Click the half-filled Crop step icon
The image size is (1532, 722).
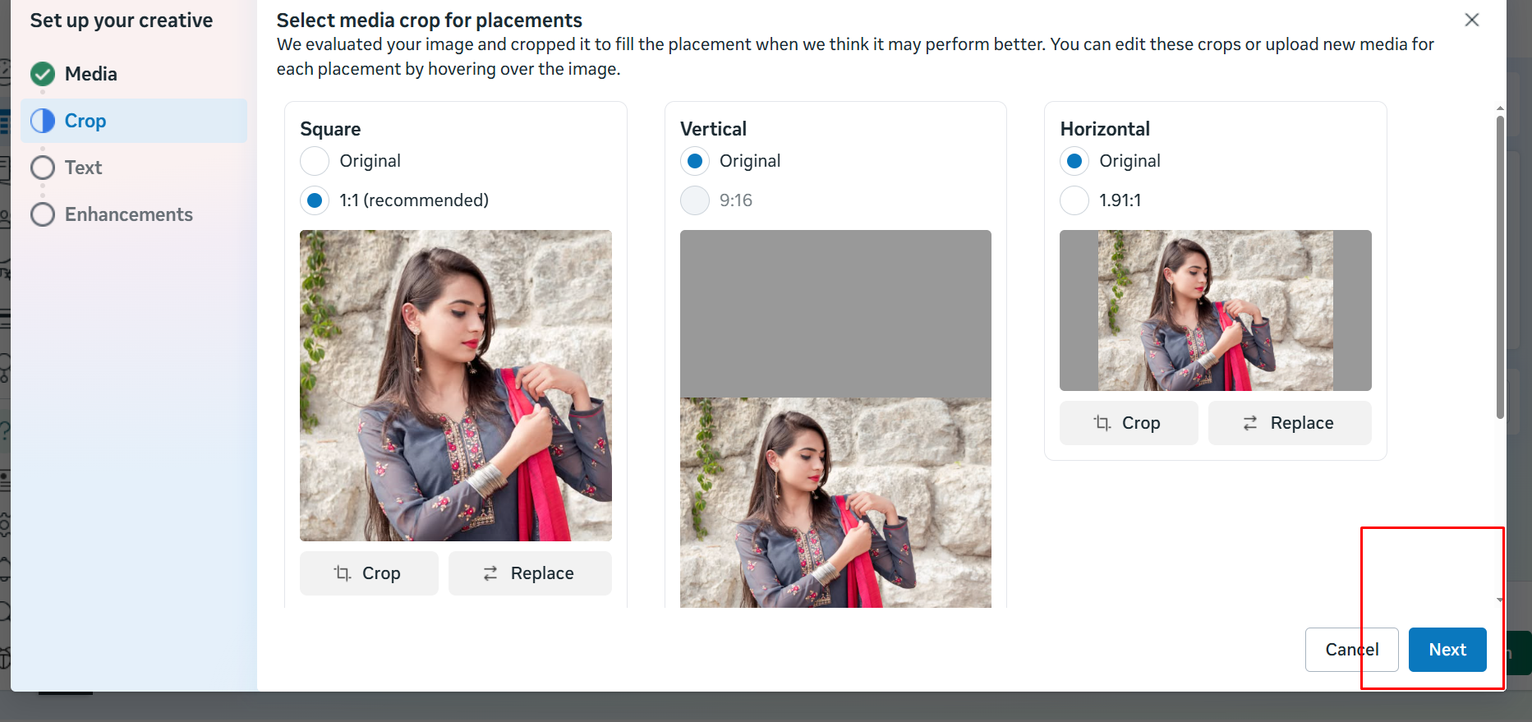pyautogui.click(x=43, y=121)
